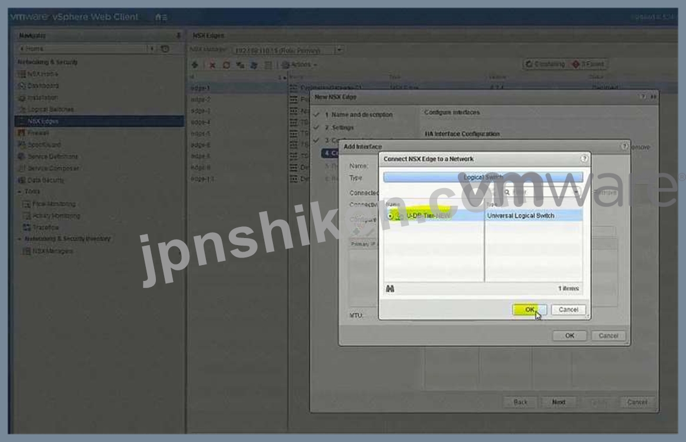Select the Logical Switch tab in the network dialog

(x=483, y=177)
